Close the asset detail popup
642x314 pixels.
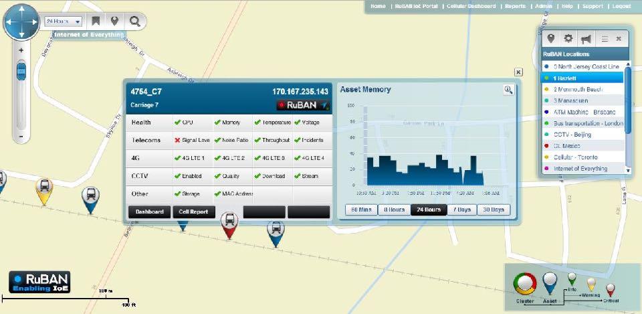pos(518,72)
